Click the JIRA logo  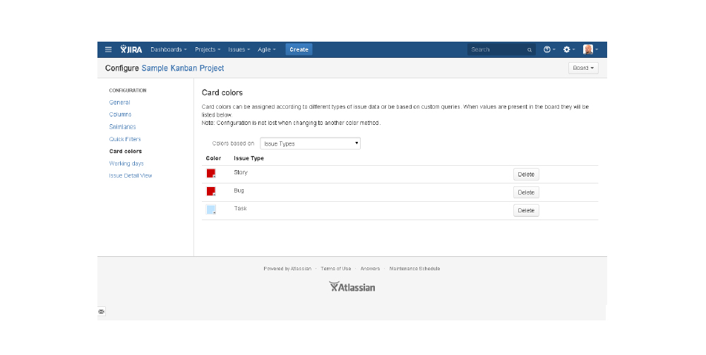131,49
